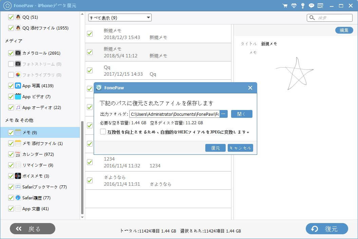Click the output folder path field

pos(174,114)
